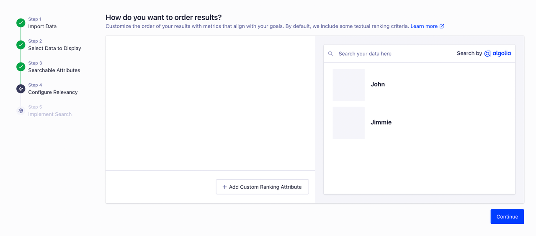
Task: Click the Step 3 green checkmark icon
Action: (x=21, y=67)
